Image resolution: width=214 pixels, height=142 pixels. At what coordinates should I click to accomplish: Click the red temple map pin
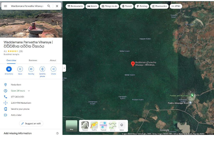point(133,64)
